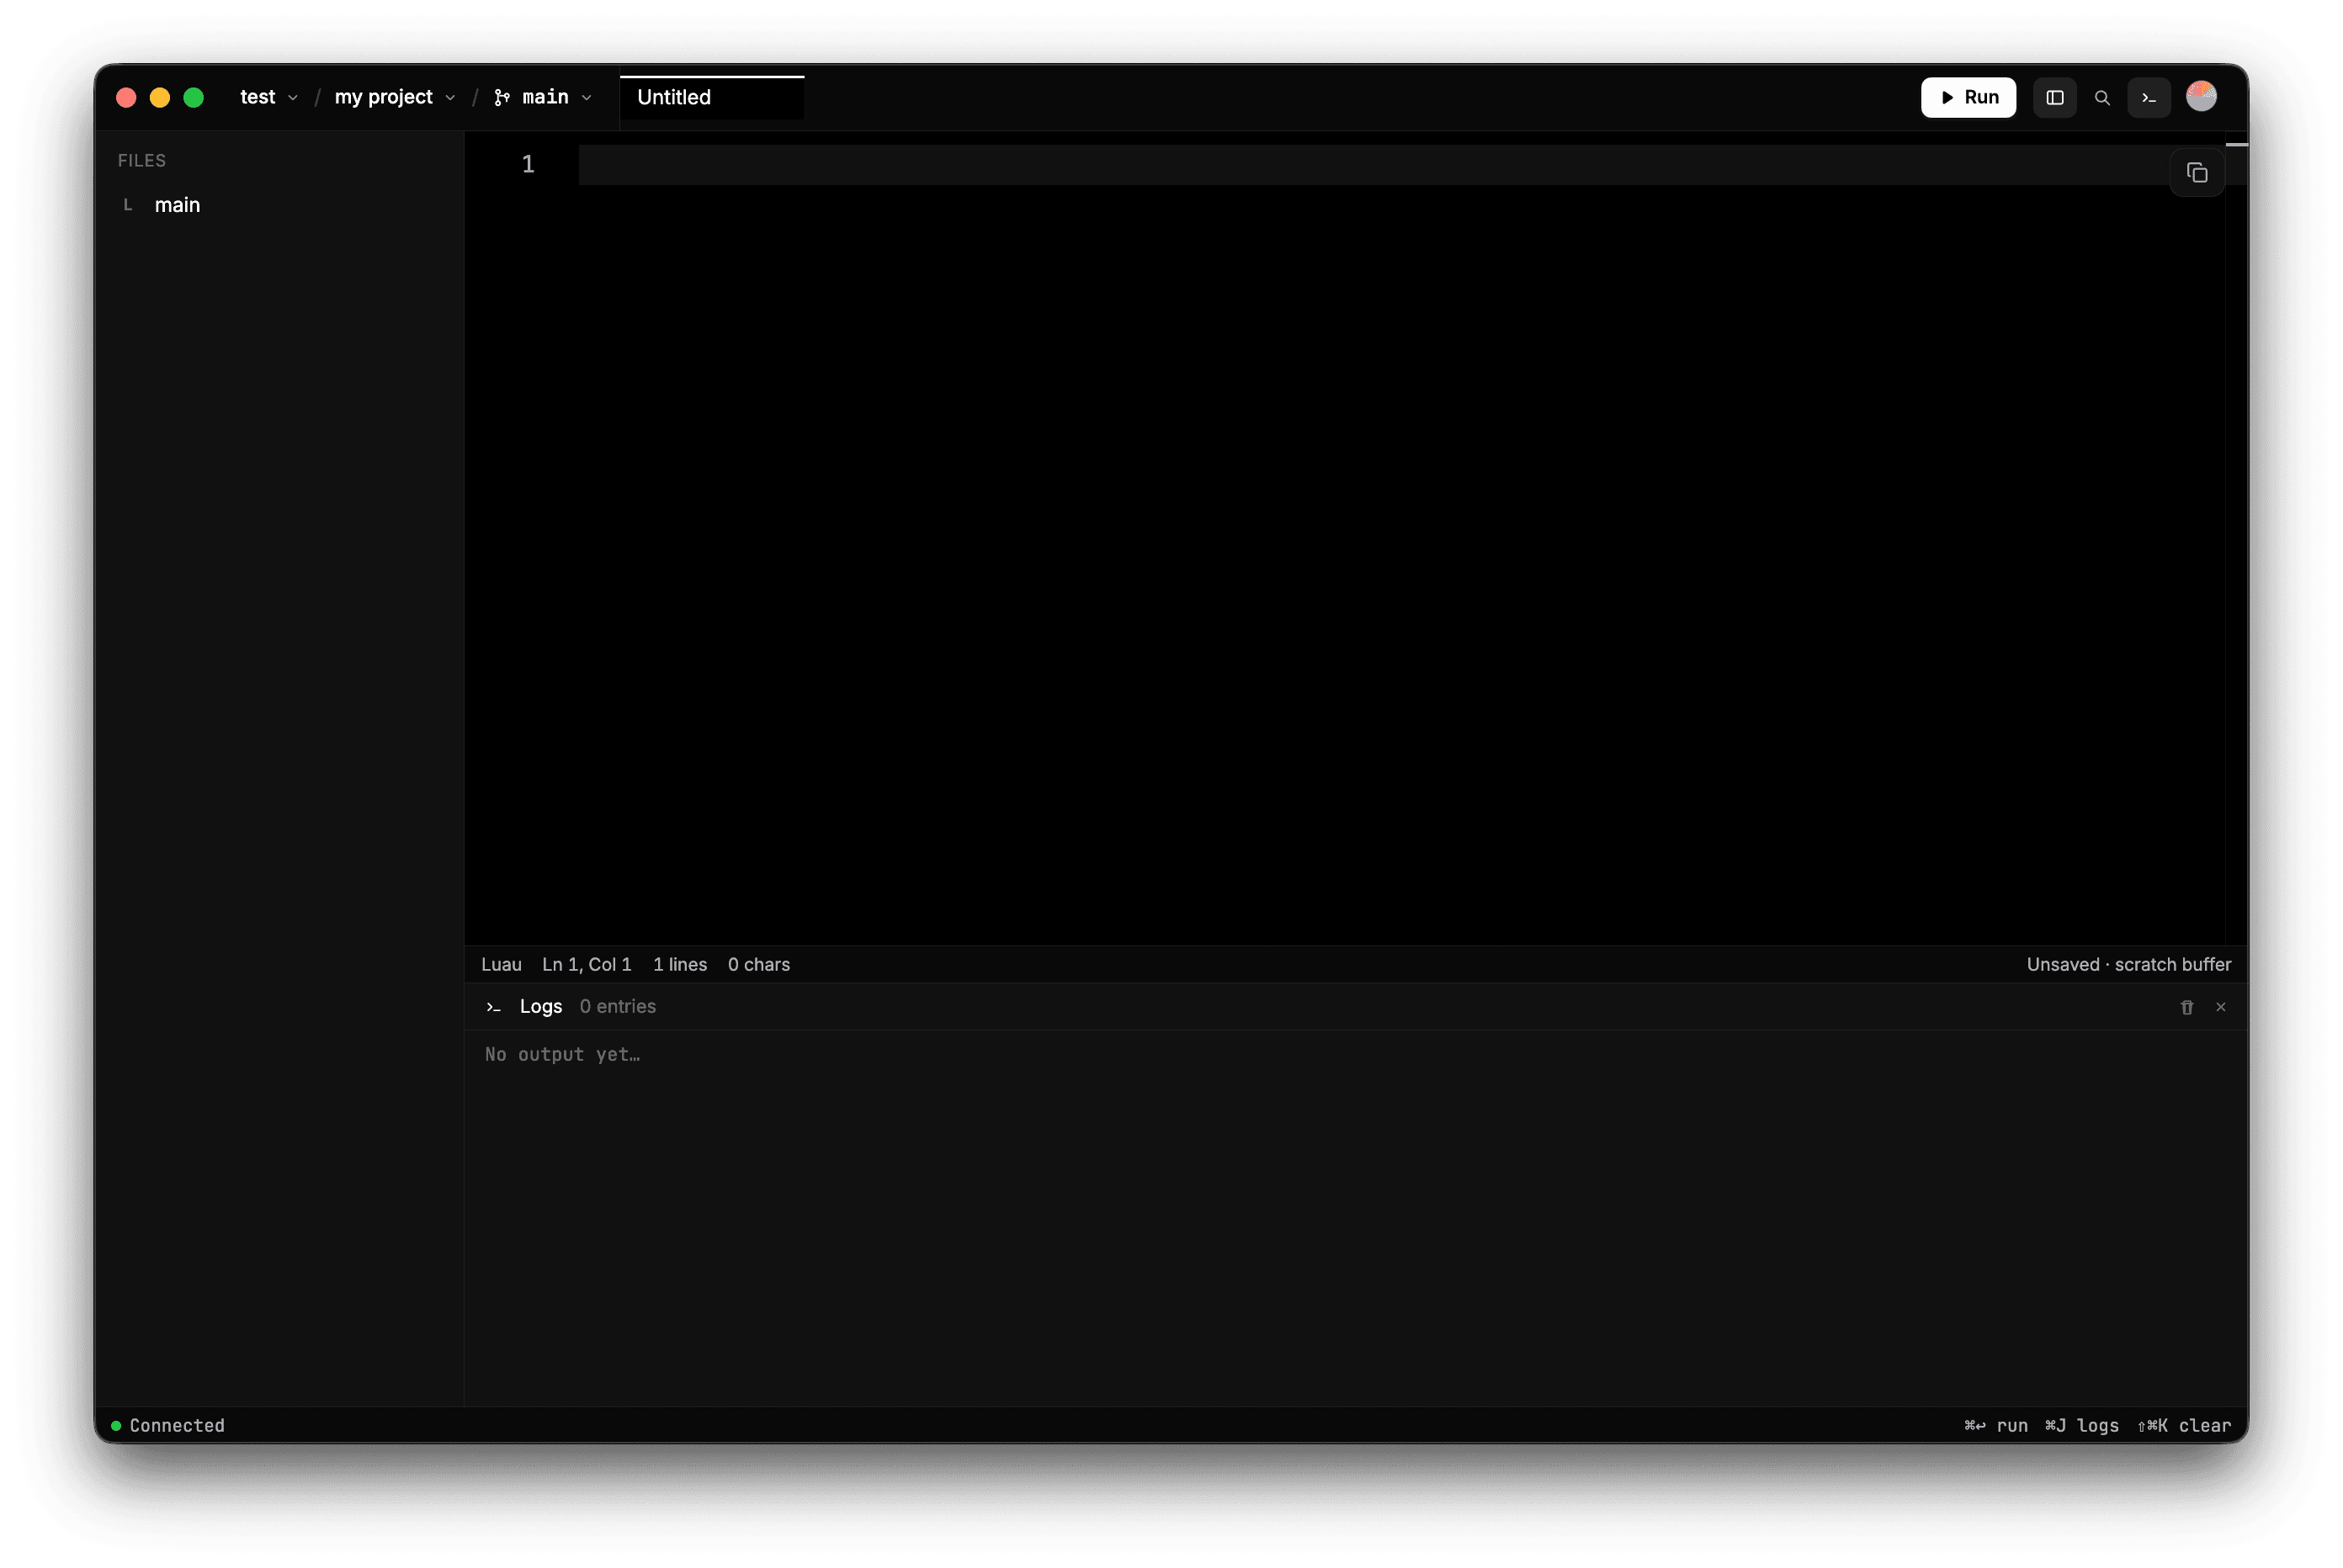Click the file type icon beside main

(x=128, y=205)
